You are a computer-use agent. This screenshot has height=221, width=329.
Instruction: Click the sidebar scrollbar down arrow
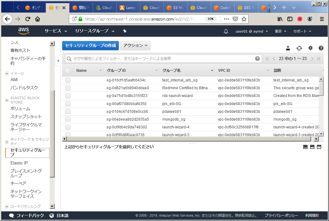[52, 206]
